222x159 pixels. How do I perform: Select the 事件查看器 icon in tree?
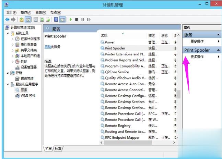click(17, 45)
